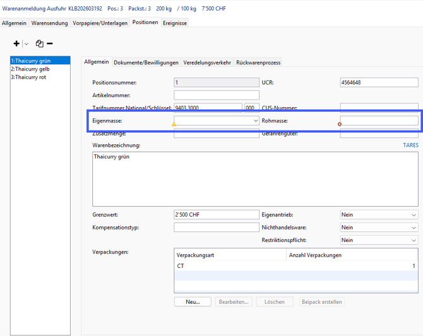Click the red error icon under Rohmasse
Screen dimensions: 423x336
340,124
